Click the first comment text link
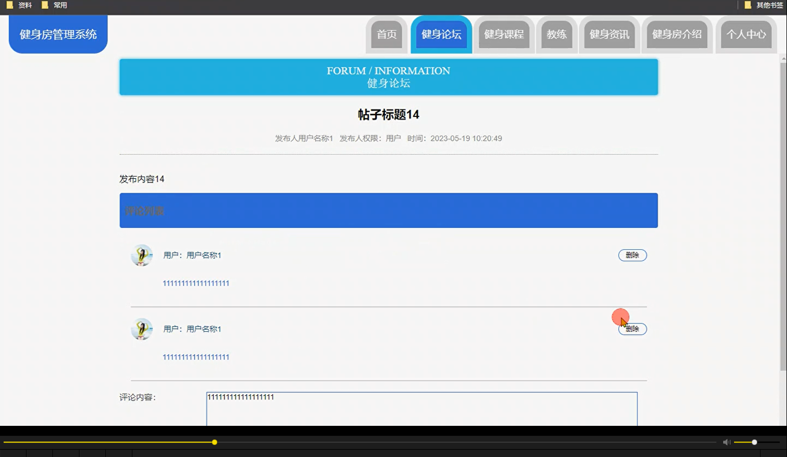The image size is (787, 457). [196, 283]
